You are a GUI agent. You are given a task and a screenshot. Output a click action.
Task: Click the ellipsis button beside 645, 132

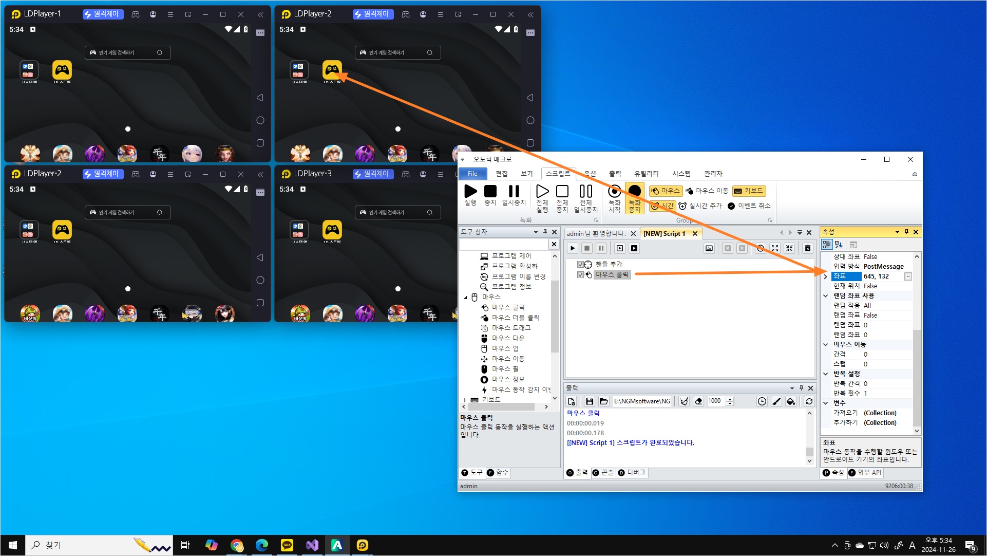pyautogui.click(x=908, y=276)
